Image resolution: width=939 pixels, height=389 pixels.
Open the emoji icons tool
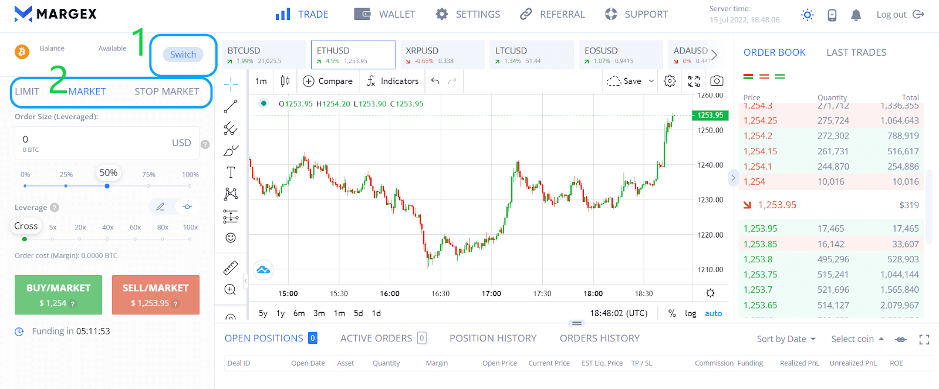click(x=231, y=238)
